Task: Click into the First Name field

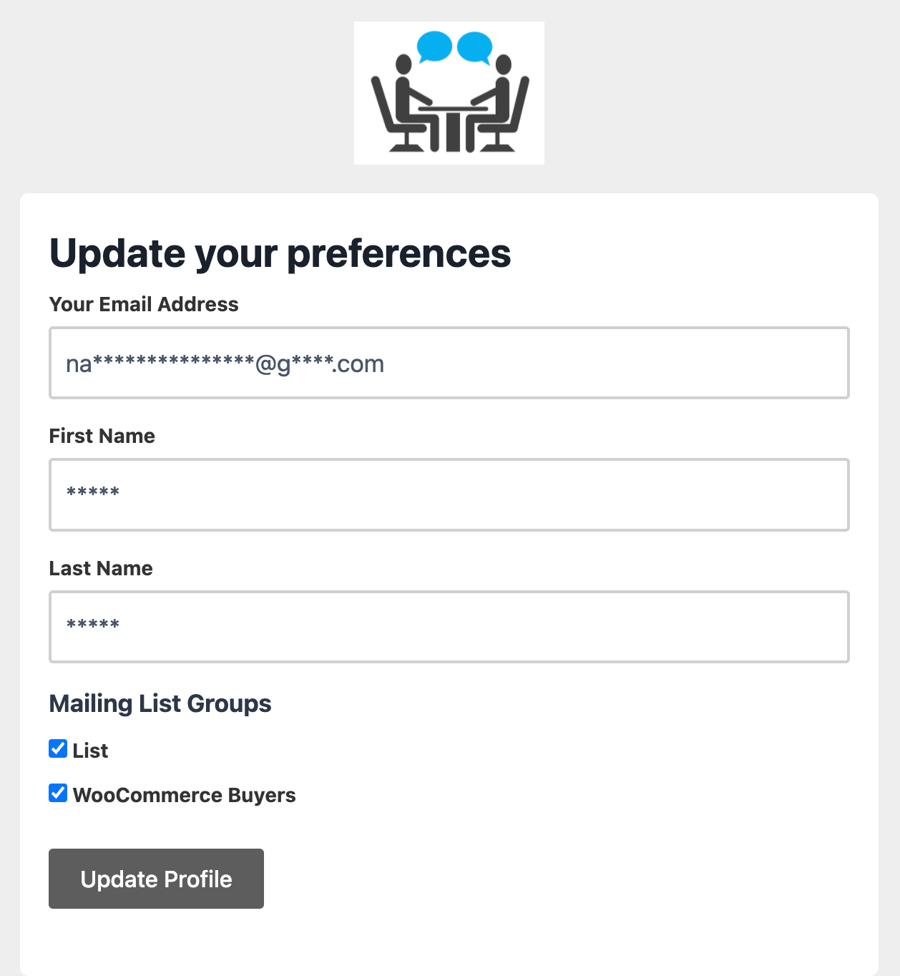Action: click(x=449, y=495)
